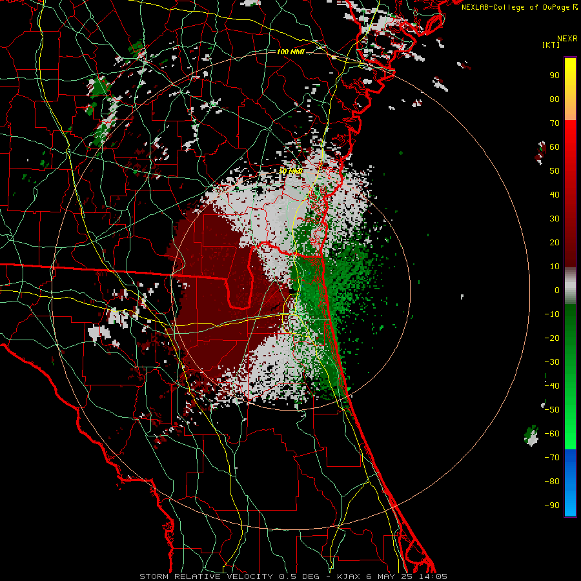Click the yellow top segment of color bar
The height and width of the screenshot is (581, 581).
pos(570,88)
